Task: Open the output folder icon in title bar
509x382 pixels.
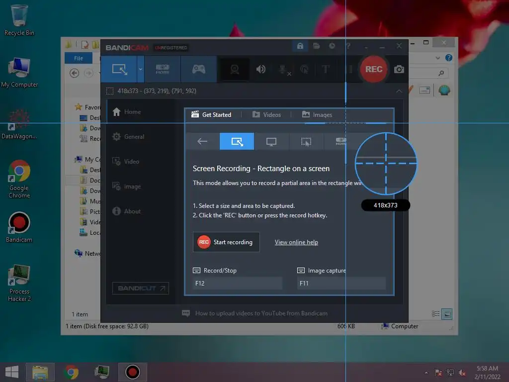Action: tap(316, 46)
